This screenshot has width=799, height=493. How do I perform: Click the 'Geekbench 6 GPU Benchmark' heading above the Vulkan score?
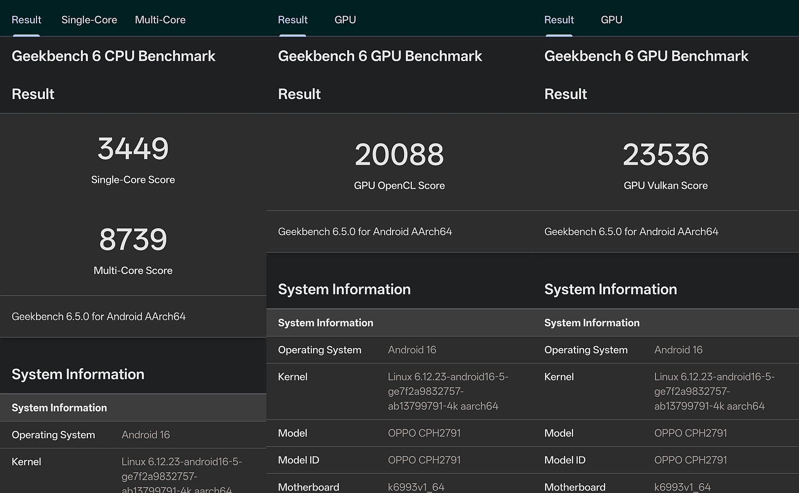[646, 56]
